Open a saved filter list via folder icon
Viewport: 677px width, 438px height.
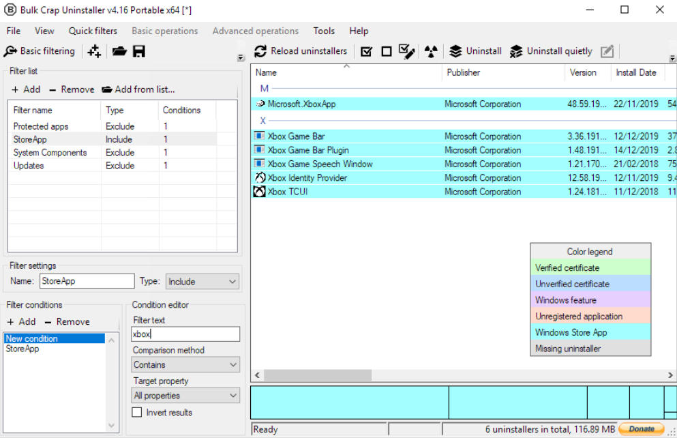119,51
